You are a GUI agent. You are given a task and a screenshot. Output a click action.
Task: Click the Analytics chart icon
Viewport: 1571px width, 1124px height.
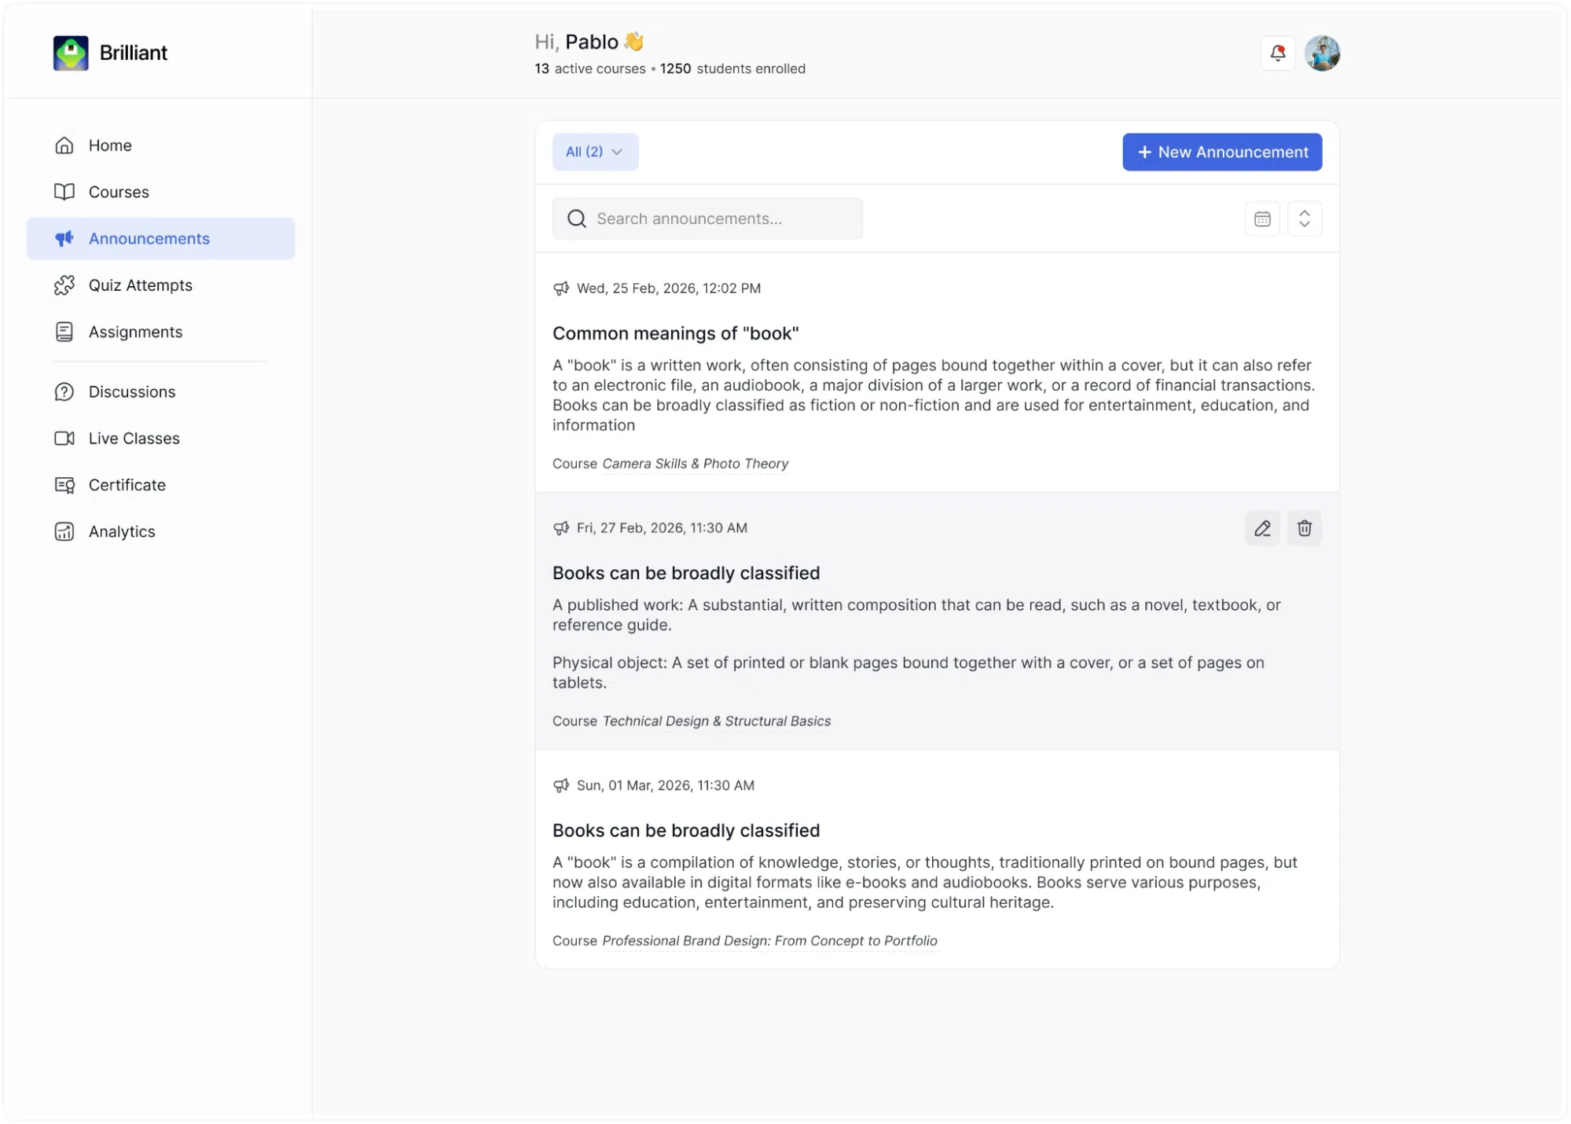64,531
